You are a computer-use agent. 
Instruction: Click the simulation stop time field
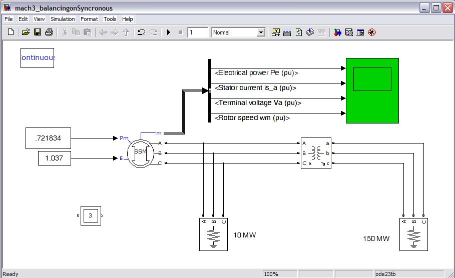pyautogui.click(x=198, y=32)
